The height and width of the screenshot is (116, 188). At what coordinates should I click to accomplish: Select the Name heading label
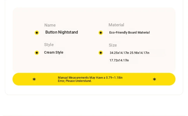50,25
